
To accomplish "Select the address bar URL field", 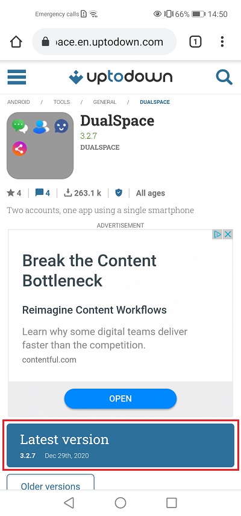I will (104, 42).
